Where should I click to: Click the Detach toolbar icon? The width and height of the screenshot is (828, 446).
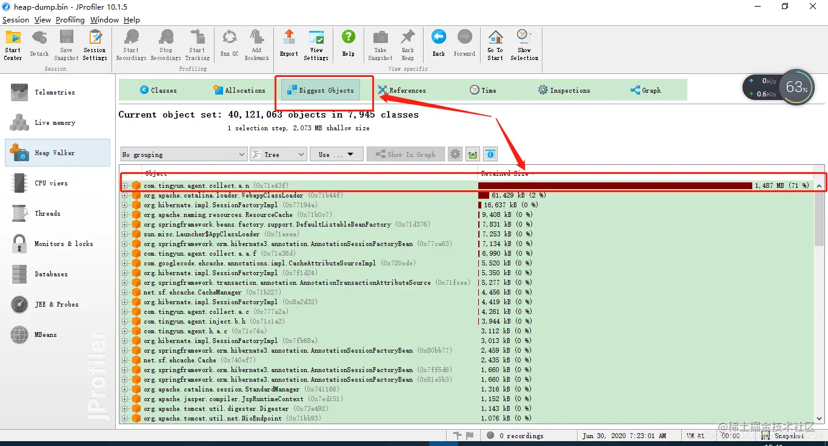(x=39, y=44)
